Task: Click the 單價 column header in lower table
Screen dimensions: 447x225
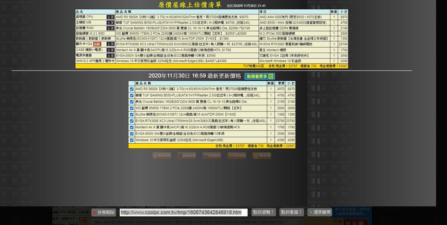Action: [x=281, y=83]
